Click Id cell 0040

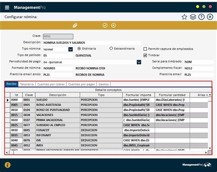point(16,140)
